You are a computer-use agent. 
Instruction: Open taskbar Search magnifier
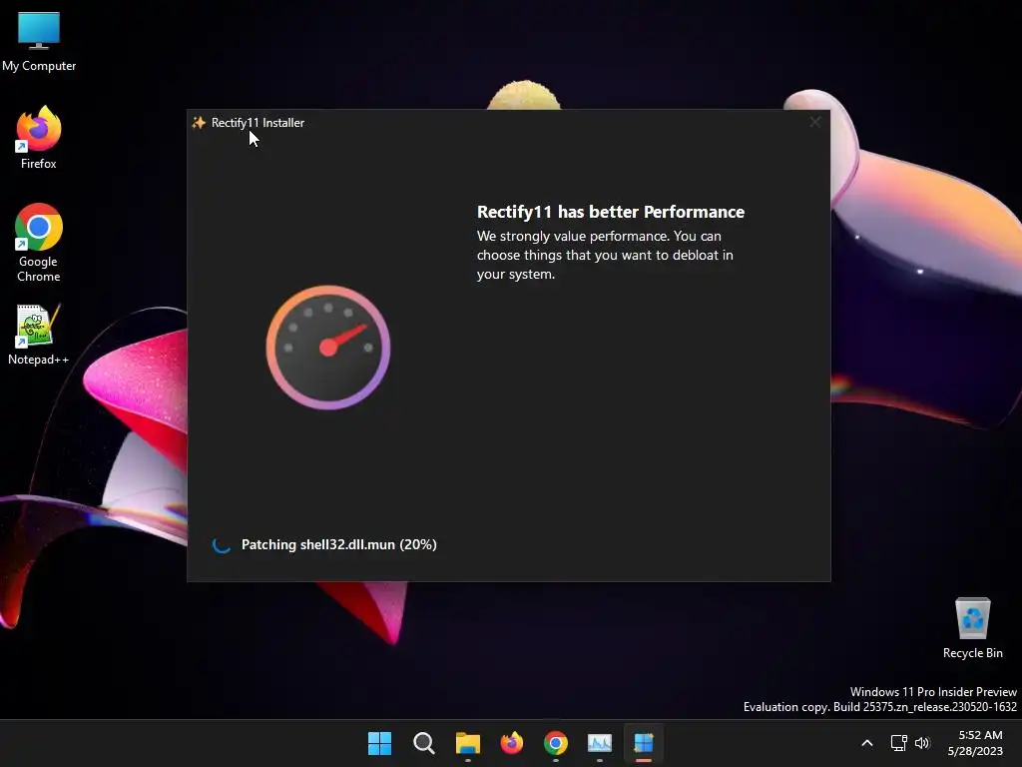pos(423,743)
